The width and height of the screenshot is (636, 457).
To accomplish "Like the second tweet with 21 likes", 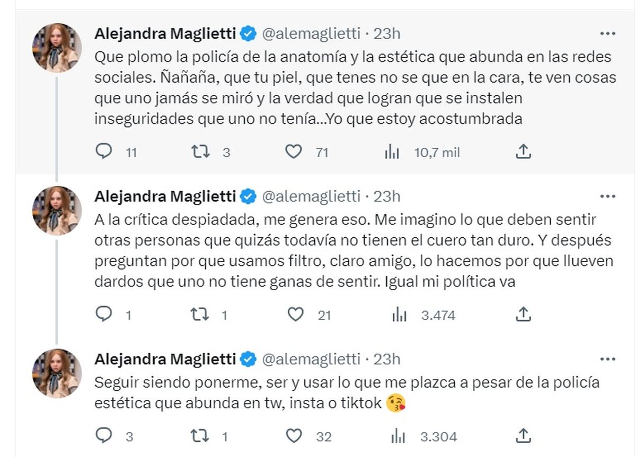I will coord(295,315).
